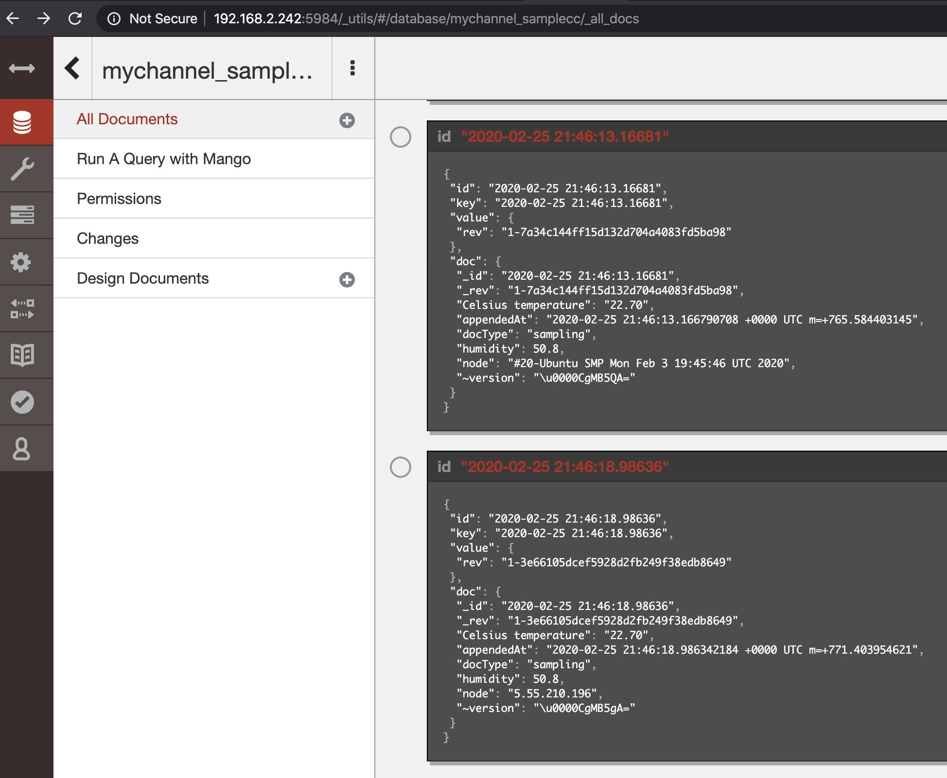Open user account icon in sidebar
This screenshot has width=947, height=778.
pyautogui.click(x=22, y=448)
